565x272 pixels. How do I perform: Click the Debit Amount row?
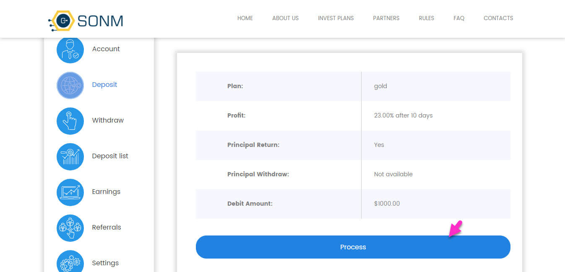tap(353, 204)
